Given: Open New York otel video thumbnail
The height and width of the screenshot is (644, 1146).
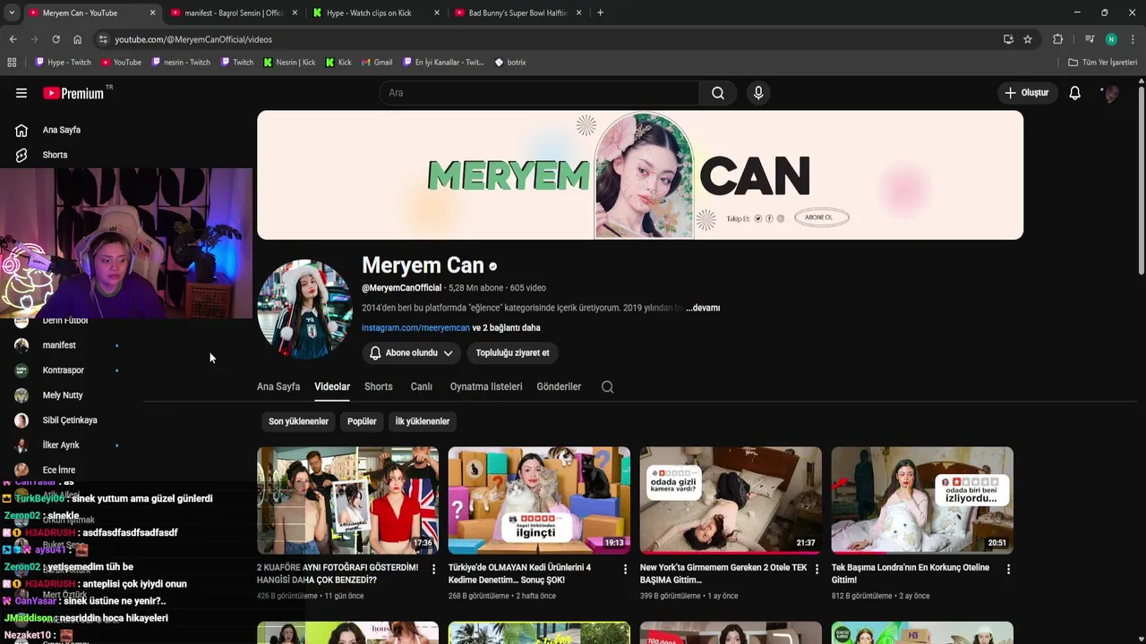Looking at the screenshot, I should tap(731, 500).
